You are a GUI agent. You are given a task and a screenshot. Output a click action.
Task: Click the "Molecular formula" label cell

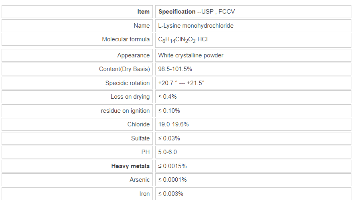click(x=126, y=39)
